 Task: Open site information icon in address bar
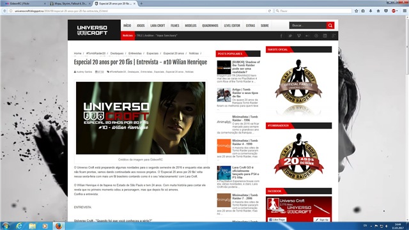click(11, 11)
